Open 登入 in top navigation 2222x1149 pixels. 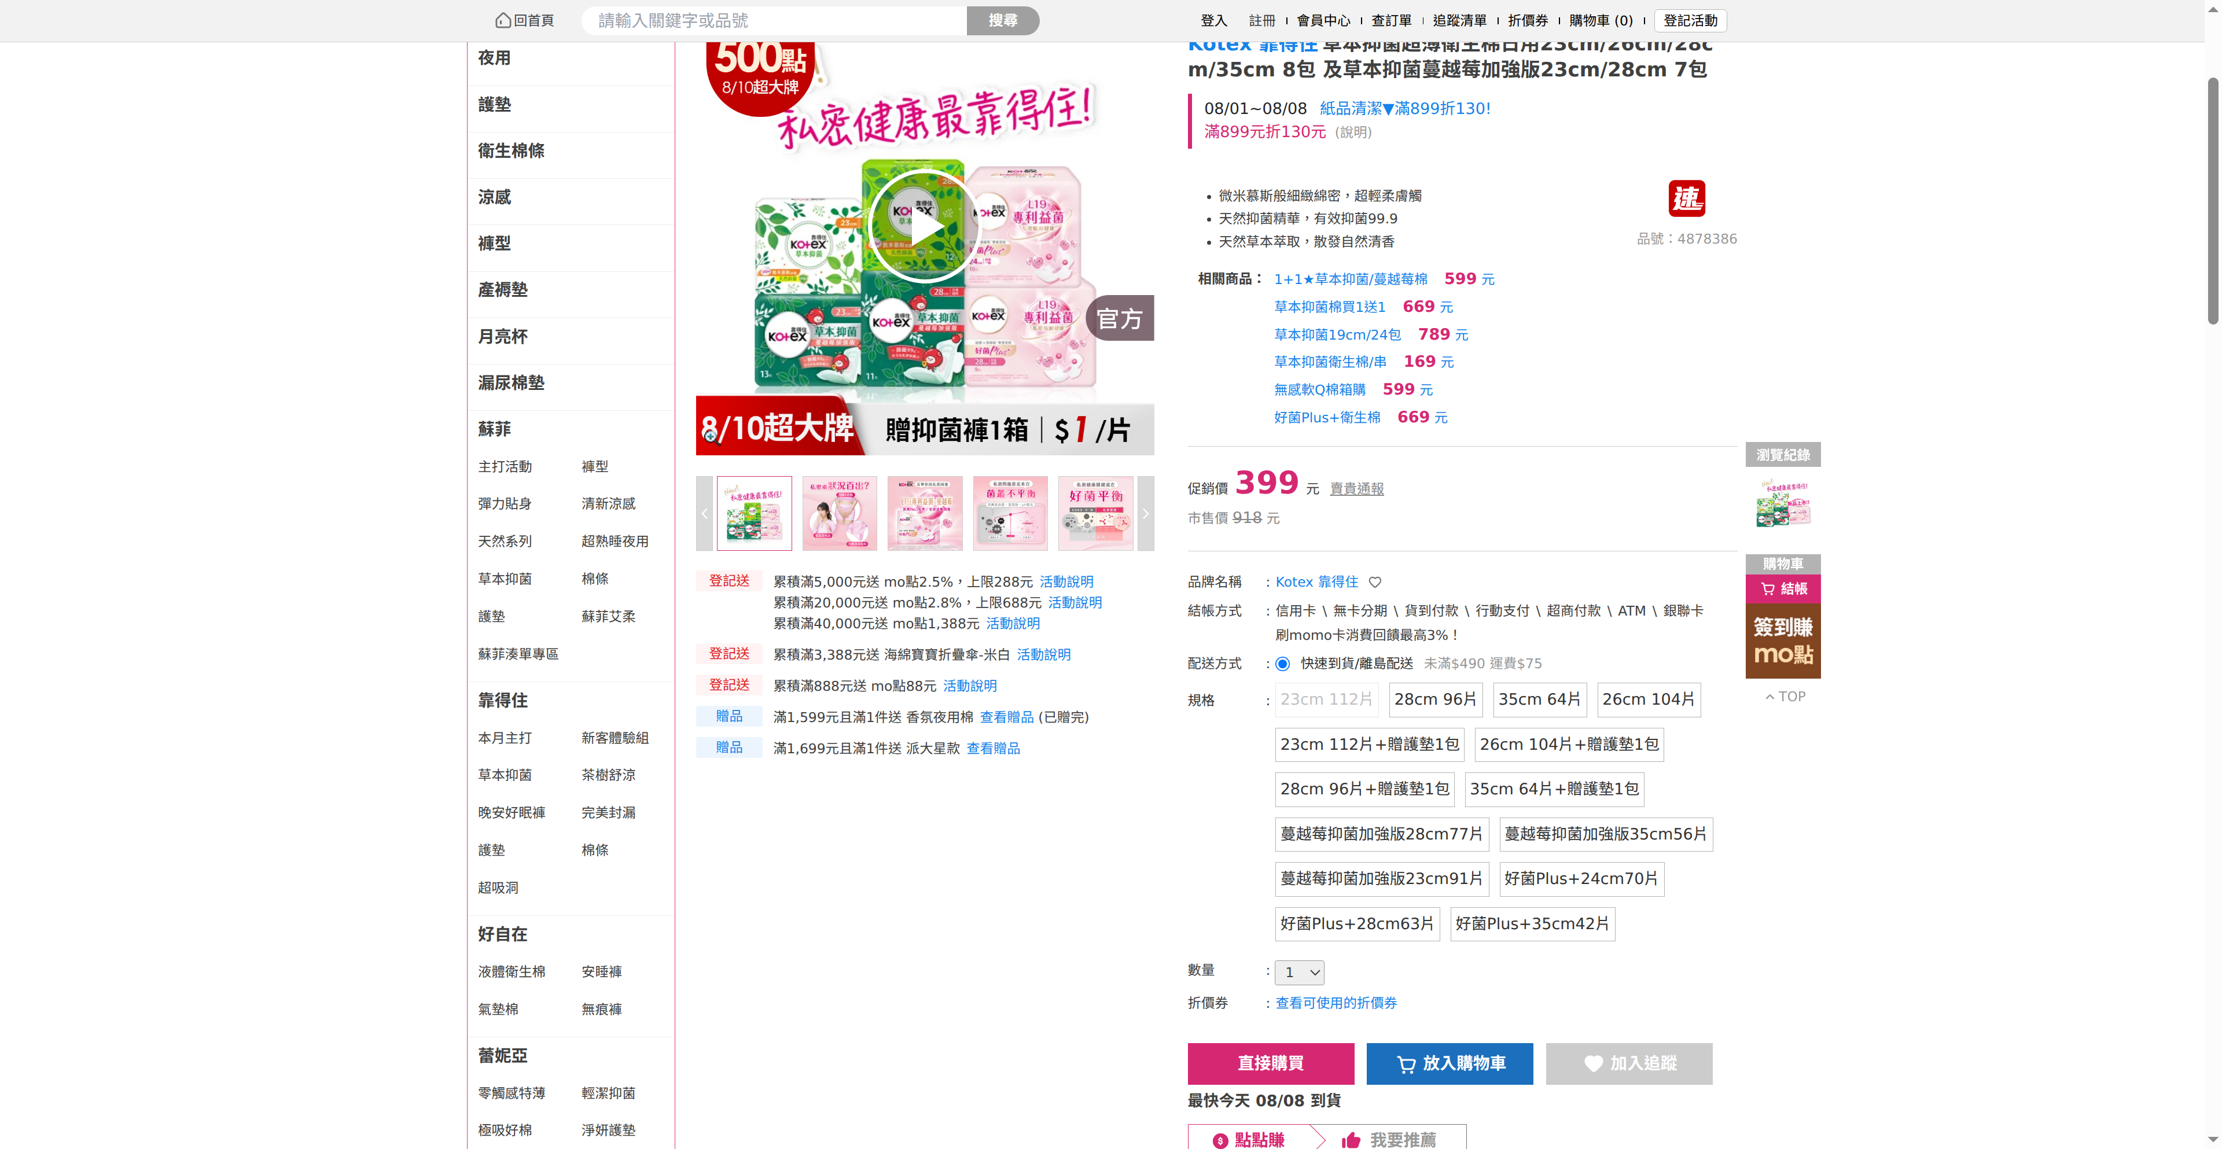1213,21
